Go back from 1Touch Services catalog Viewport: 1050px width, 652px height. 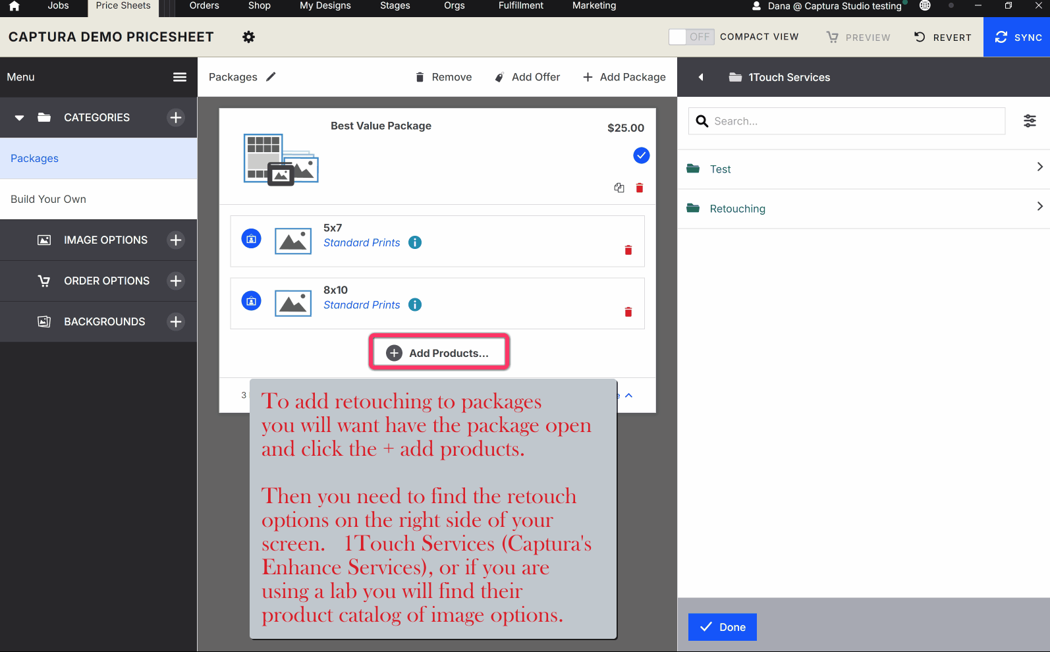[x=701, y=77]
